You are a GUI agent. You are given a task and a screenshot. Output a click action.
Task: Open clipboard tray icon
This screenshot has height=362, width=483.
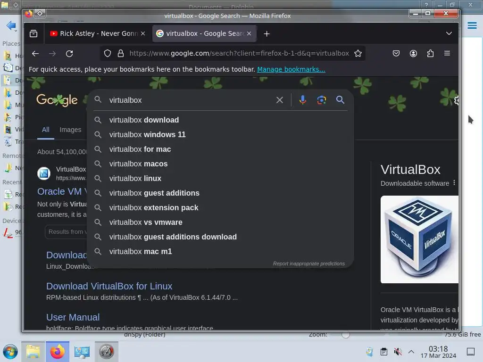pos(384,352)
